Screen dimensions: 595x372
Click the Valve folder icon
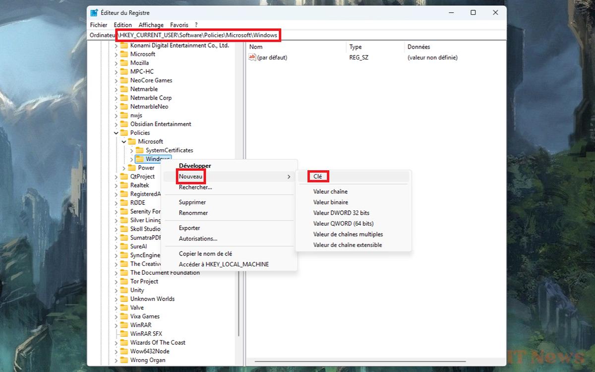pos(124,308)
